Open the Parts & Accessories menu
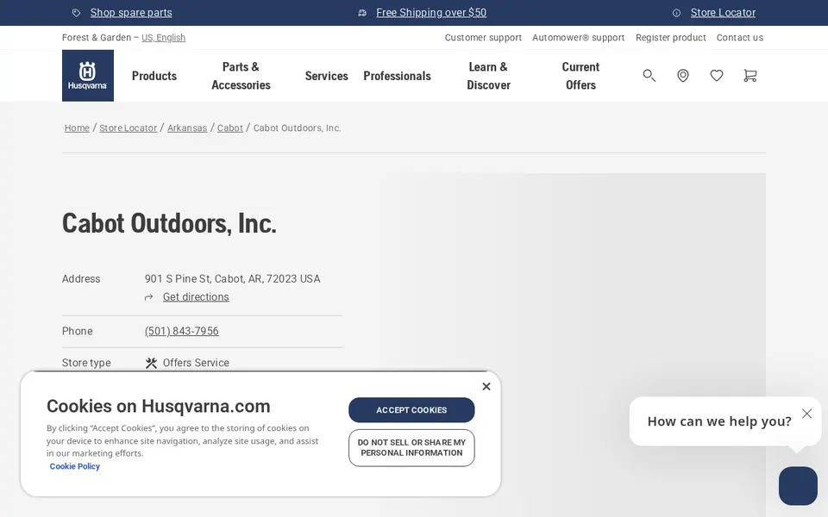The image size is (828, 517). [241, 76]
